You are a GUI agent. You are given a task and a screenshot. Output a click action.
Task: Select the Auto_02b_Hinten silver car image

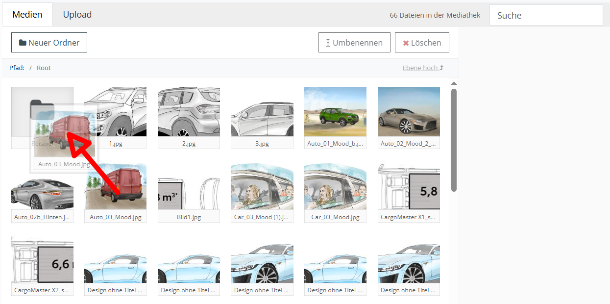click(x=42, y=189)
